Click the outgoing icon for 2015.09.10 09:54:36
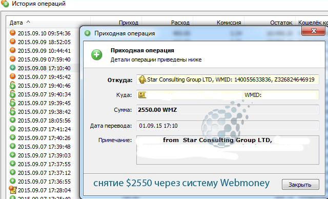This screenshot has height=199, width=328. click(12, 33)
